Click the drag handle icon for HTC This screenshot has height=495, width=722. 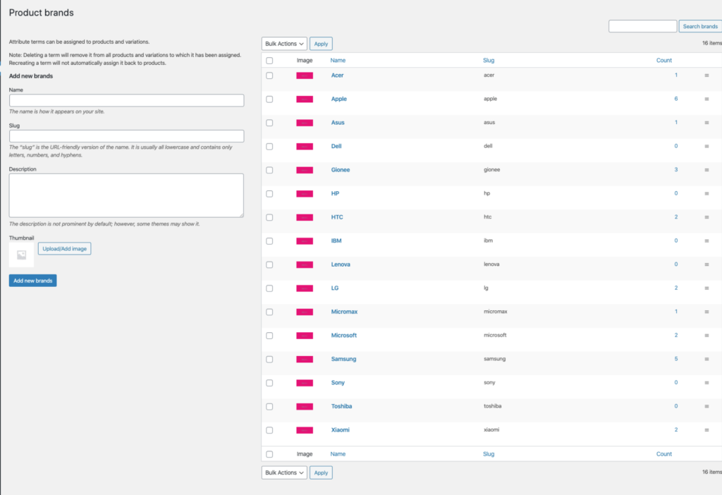pyautogui.click(x=706, y=217)
